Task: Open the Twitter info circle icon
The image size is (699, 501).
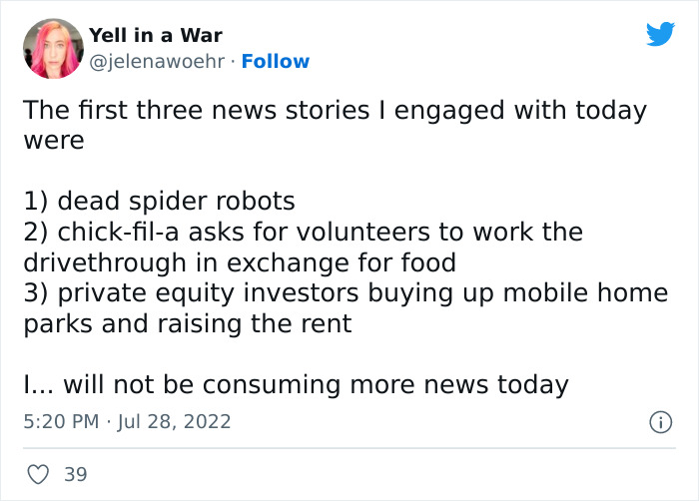Action: tap(659, 423)
